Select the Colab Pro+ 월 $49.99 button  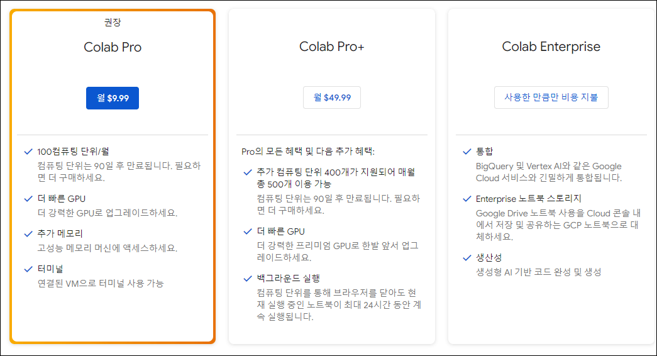click(x=332, y=97)
